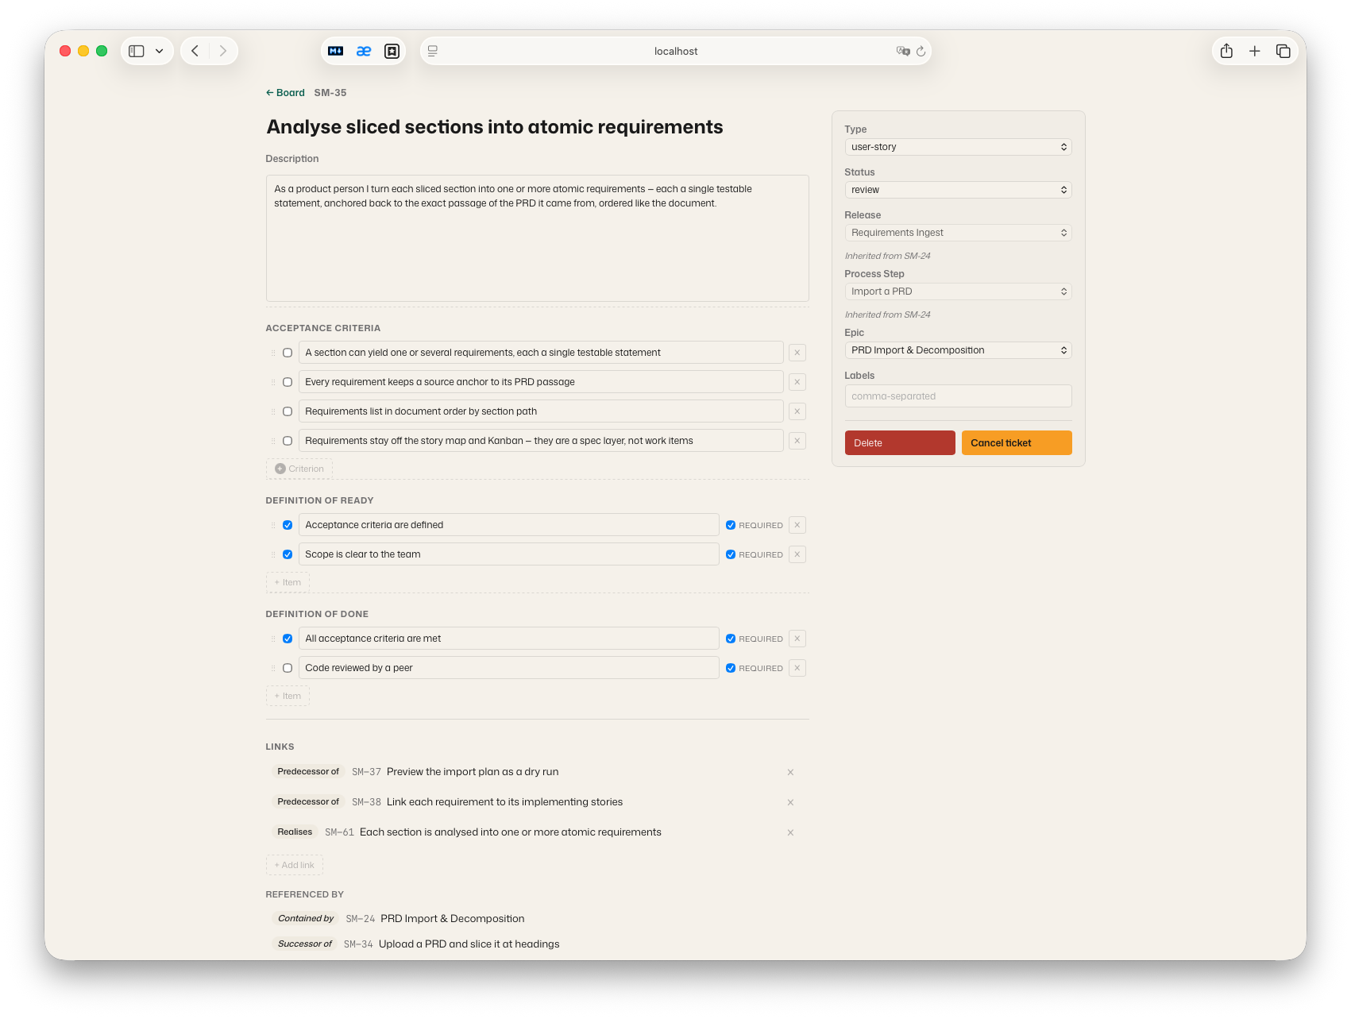The image size is (1351, 1019).
Task: Click the bookmark extension icon
Action: click(392, 51)
